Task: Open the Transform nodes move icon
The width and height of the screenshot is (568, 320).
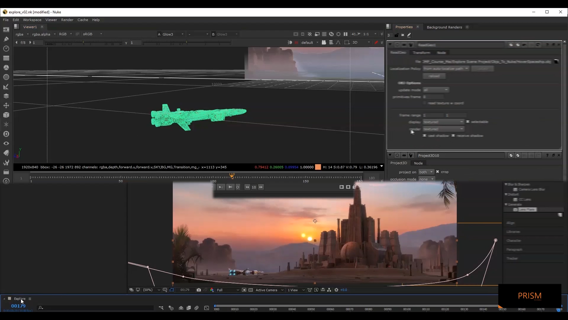Action: pos(6,105)
